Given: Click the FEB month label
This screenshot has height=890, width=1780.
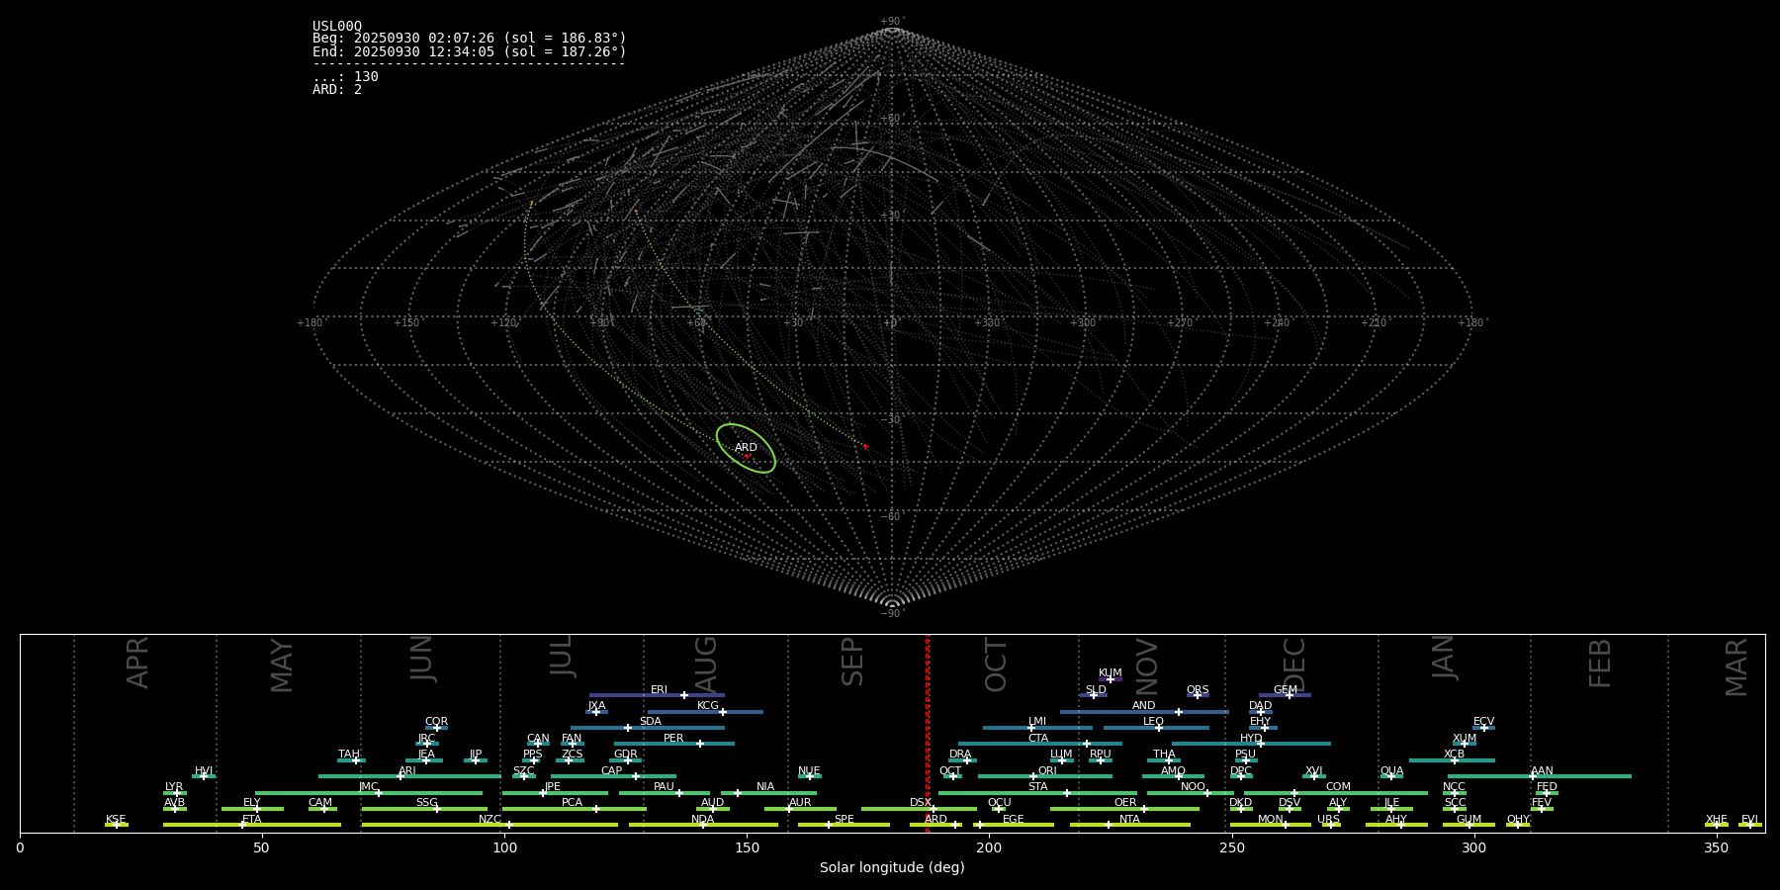Looking at the screenshot, I should tap(1600, 663).
